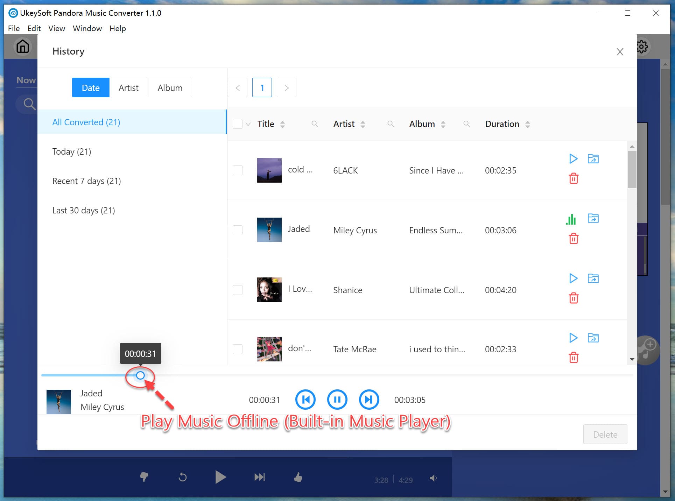This screenshot has width=675, height=501.
Task: Click the currently playing bar chart icon for Jaded
Action: [x=571, y=219]
